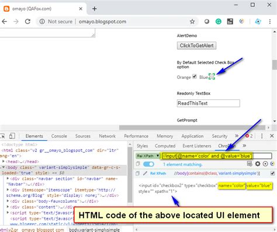Image resolution: width=277 pixels, height=232 pixels.
Task: Switch to the Computed sidebar tab
Action: pyautogui.click(x=165, y=146)
